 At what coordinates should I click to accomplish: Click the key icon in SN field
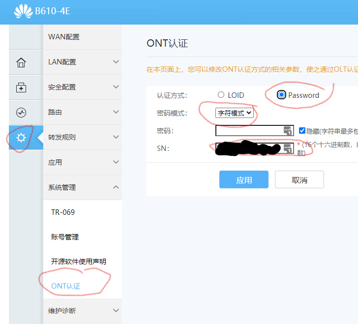click(288, 148)
